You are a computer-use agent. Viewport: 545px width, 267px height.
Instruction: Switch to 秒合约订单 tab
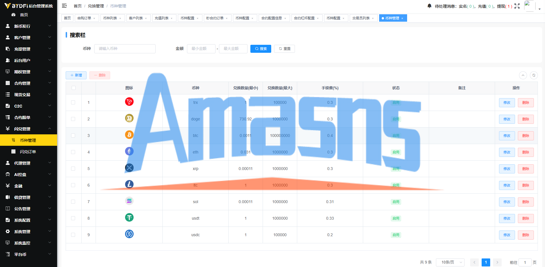(x=217, y=18)
